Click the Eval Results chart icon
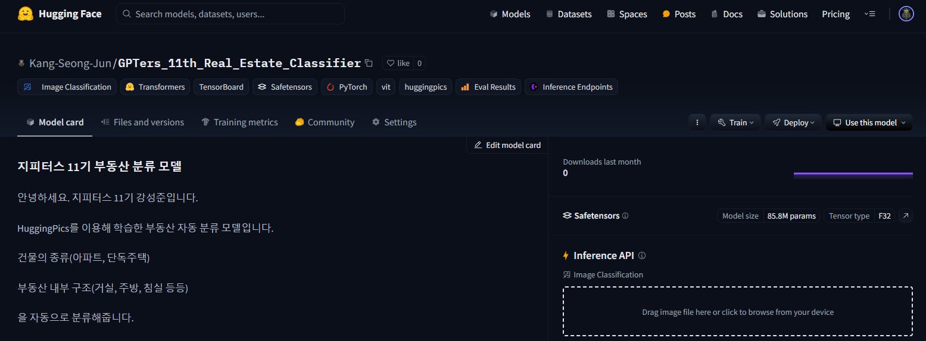The image size is (926, 341). point(465,87)
